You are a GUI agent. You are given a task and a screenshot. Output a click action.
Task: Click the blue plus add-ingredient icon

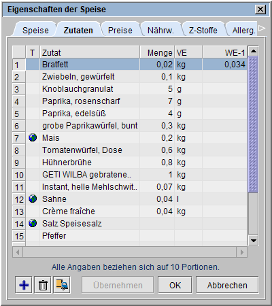[24, 285]
